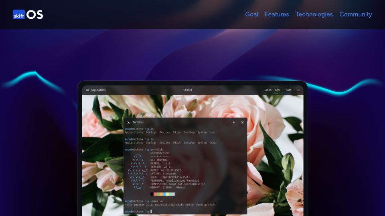Viewport: 385px width, 216px height.
Task: Click the sysfetch ASCII art logo
Action: point(138,172)
